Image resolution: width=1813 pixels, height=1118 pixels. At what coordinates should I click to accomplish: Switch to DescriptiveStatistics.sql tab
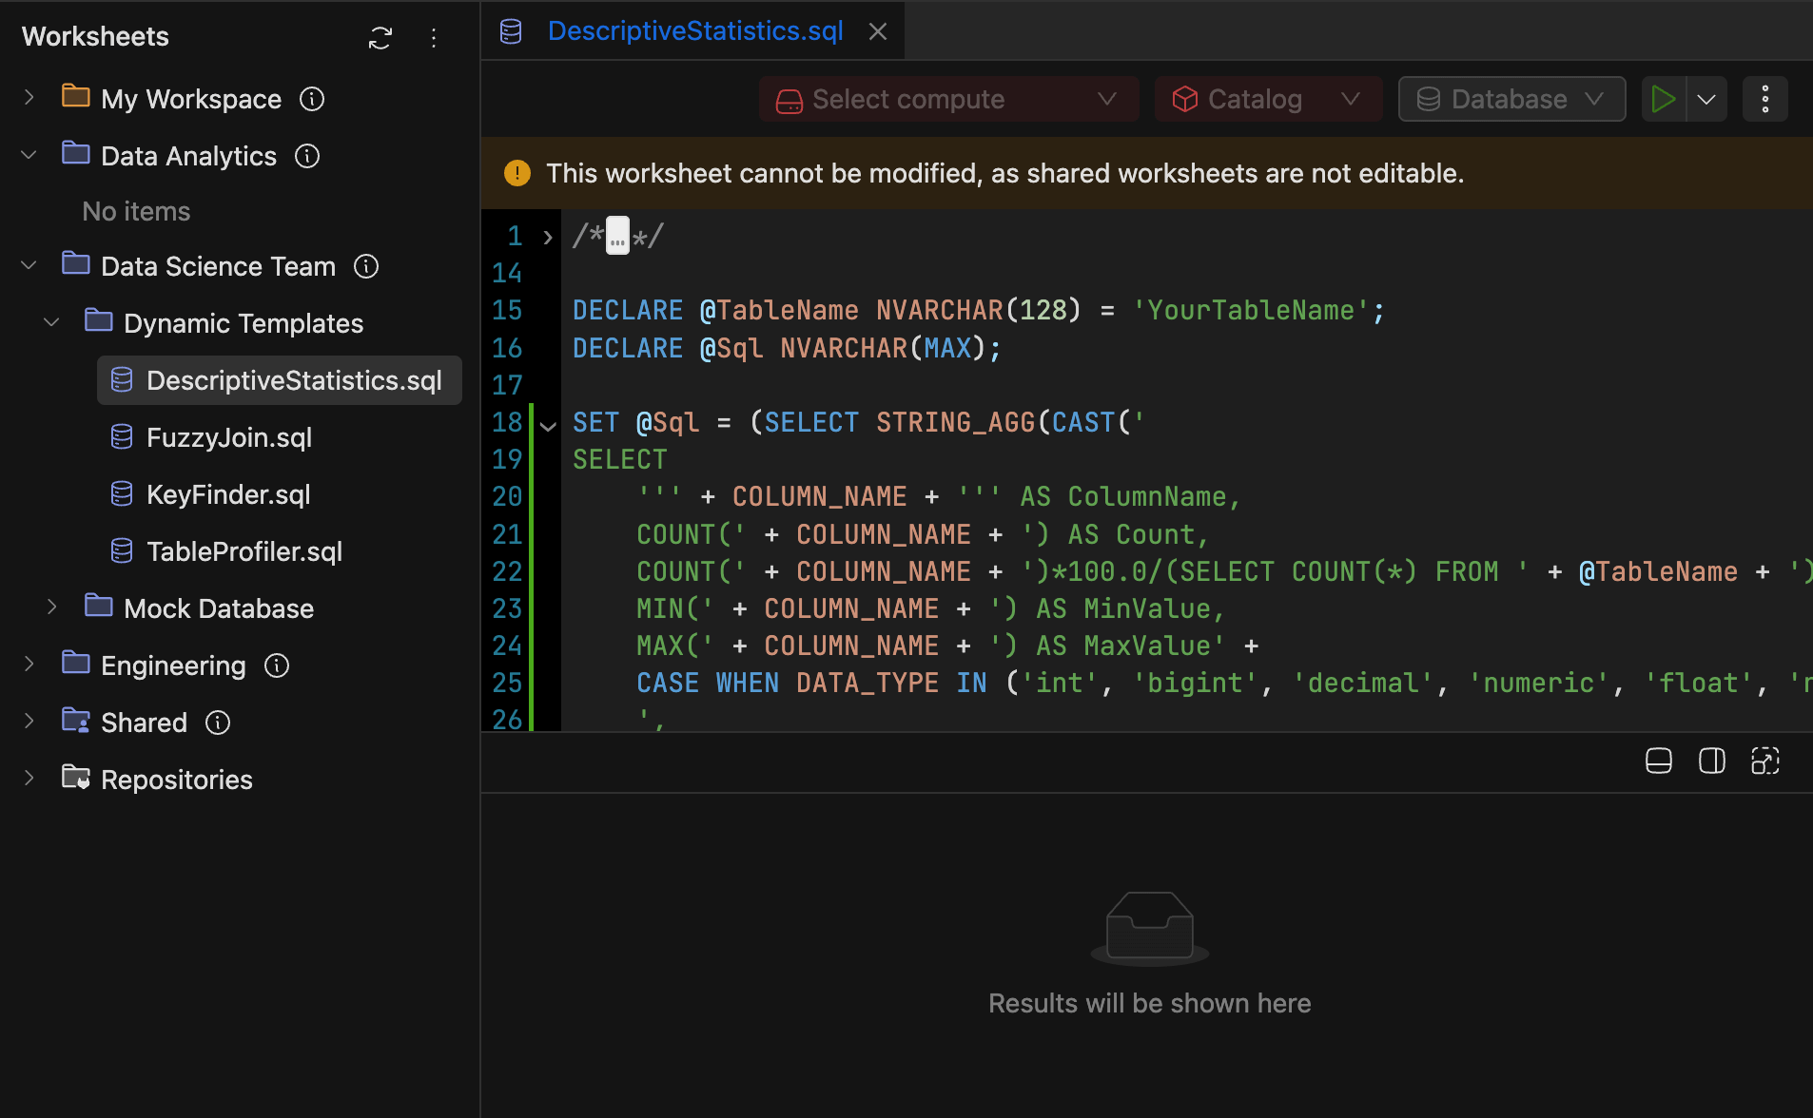coord(695,31)
